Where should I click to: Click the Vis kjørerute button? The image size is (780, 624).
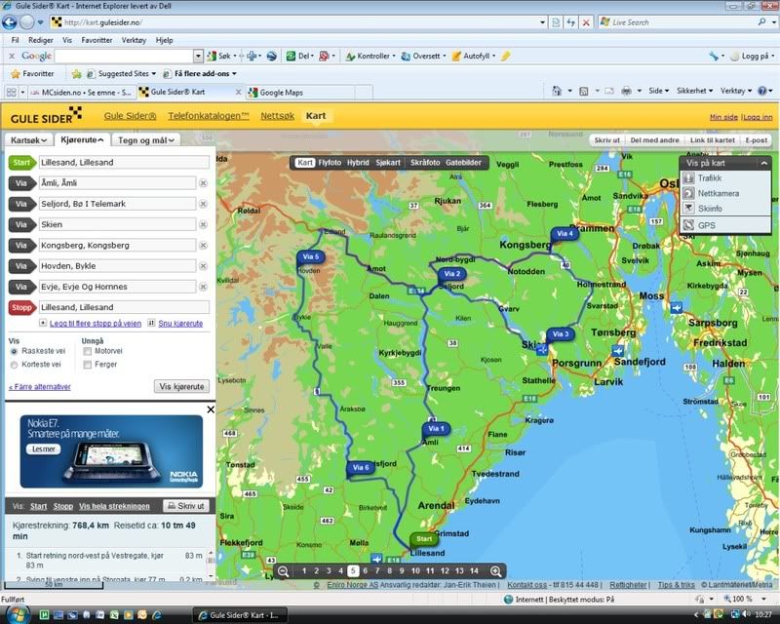point(181,387)
